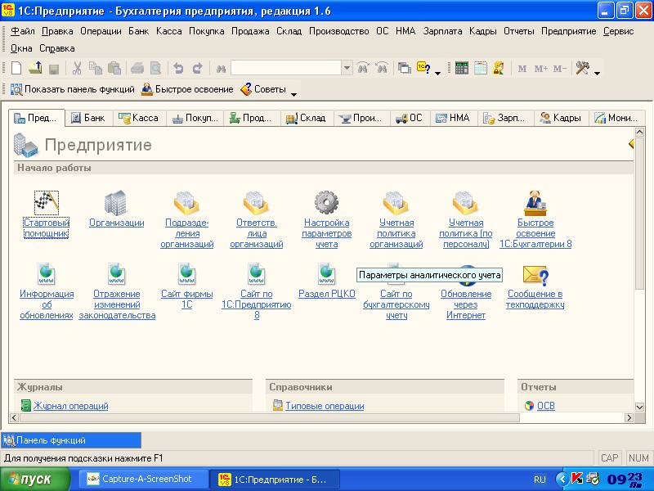Open dropdown arrow next to Help icon
Screen dimensions: 654x491
point(437,74)
